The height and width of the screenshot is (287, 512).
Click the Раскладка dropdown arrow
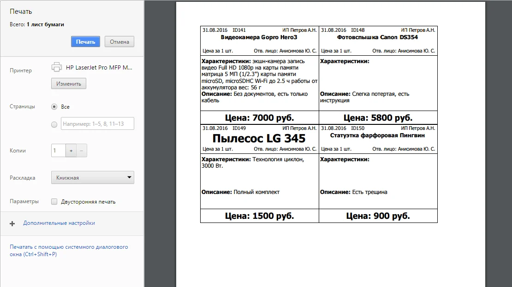tap(129, 177)
